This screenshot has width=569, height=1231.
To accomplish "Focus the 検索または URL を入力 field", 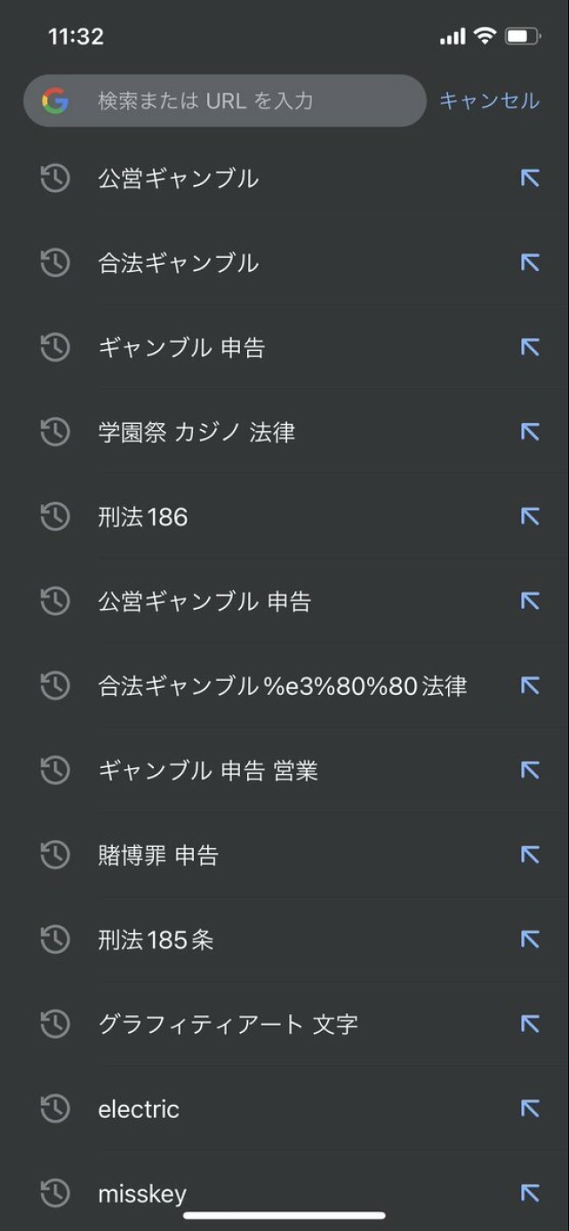I will pyautogui.click(x=249, y=101).
